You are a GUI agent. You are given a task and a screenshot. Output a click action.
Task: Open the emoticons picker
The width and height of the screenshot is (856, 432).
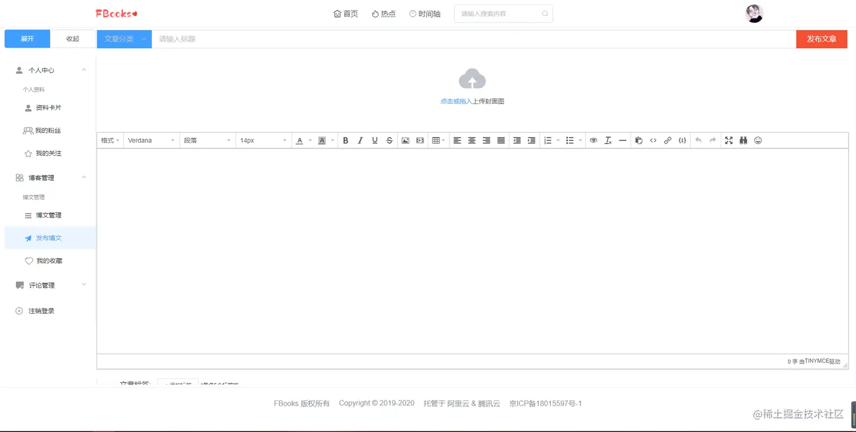click(759, 140)
